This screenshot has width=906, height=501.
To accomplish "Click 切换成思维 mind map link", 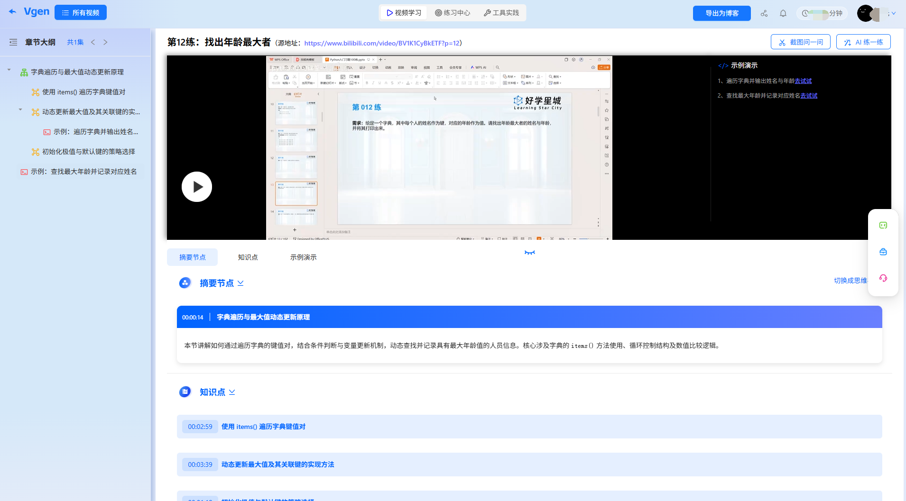I will (x=851, y=281).
